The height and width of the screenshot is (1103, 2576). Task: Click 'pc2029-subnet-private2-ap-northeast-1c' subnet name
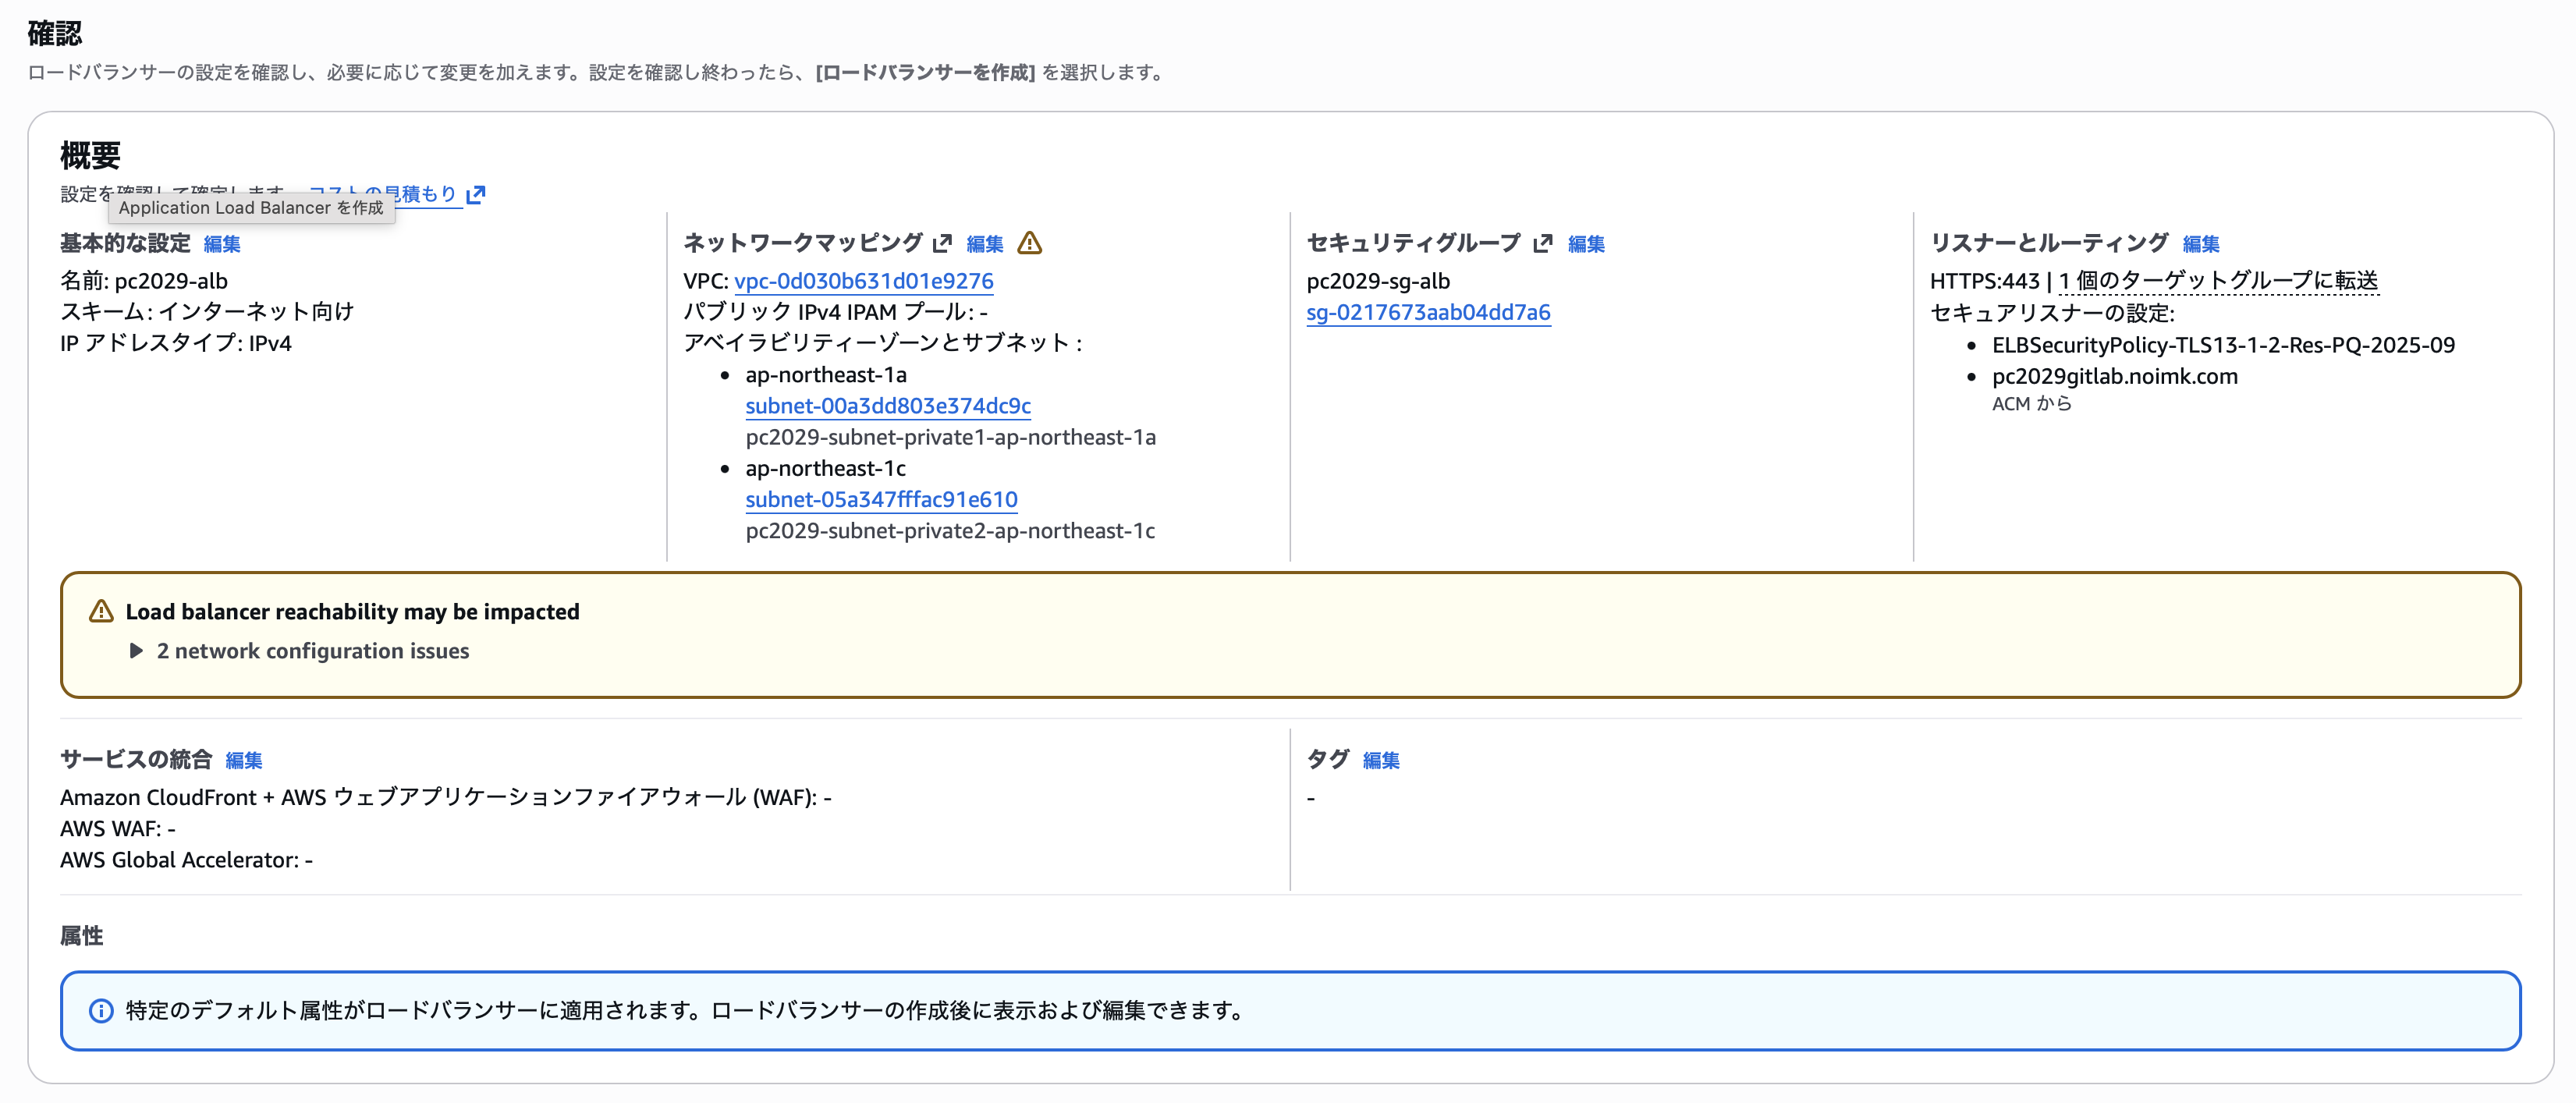click(x=950, y=531)
